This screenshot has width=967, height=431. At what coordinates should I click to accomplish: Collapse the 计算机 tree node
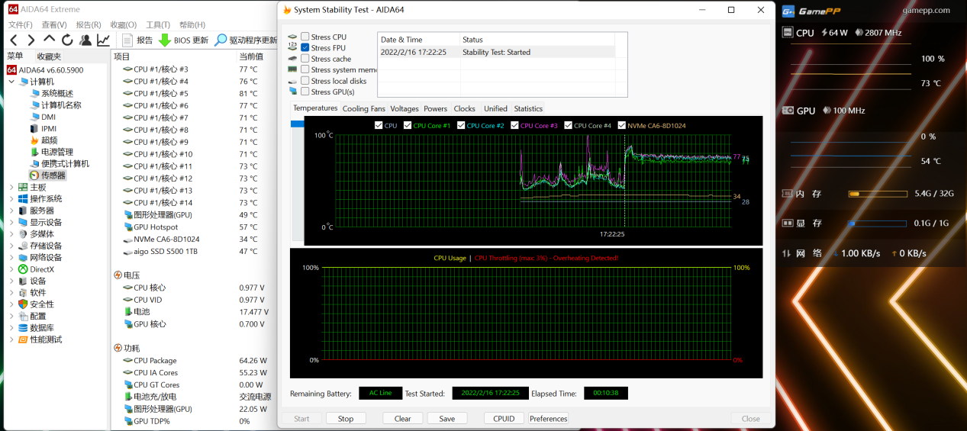click(11, 82)
